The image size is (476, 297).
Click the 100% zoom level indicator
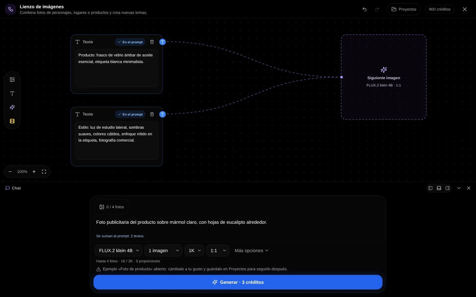[22, 172]
